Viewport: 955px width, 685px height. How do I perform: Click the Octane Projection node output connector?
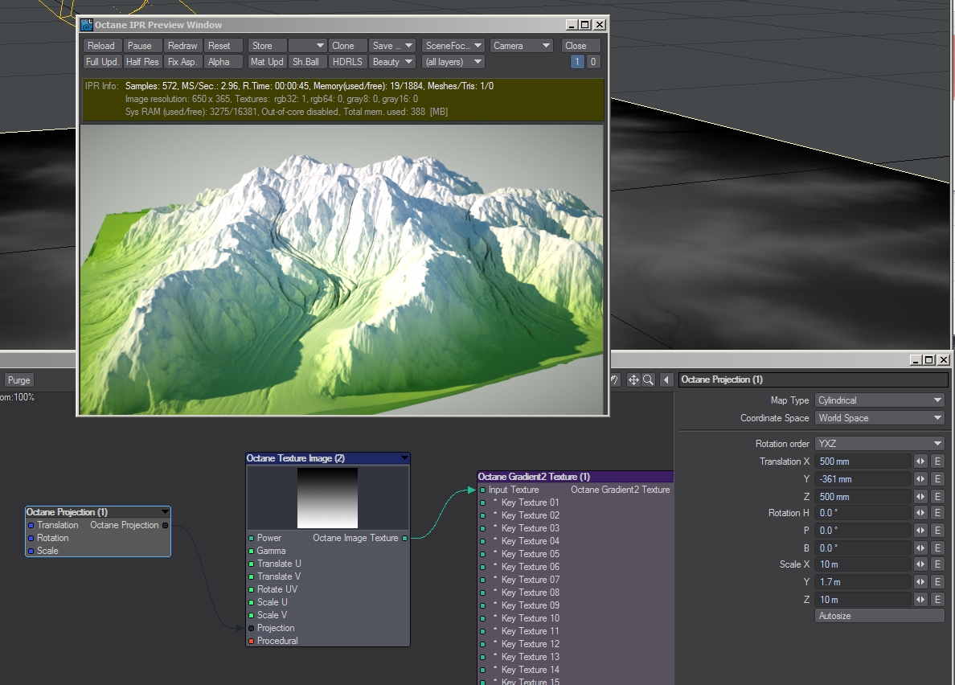(x=165, y=525)
